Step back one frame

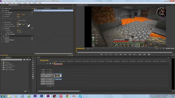coord(121,54)
